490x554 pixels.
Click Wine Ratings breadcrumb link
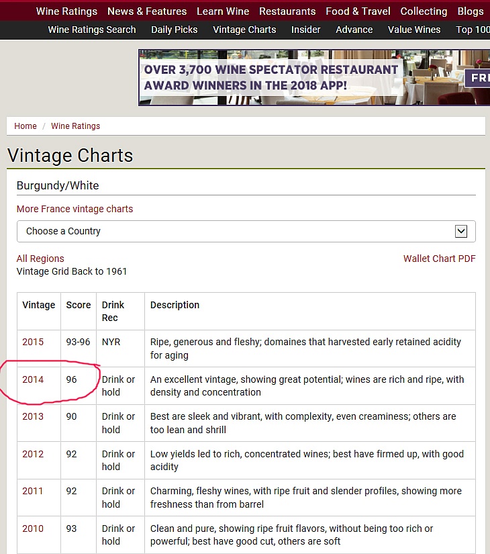(75, 126)
